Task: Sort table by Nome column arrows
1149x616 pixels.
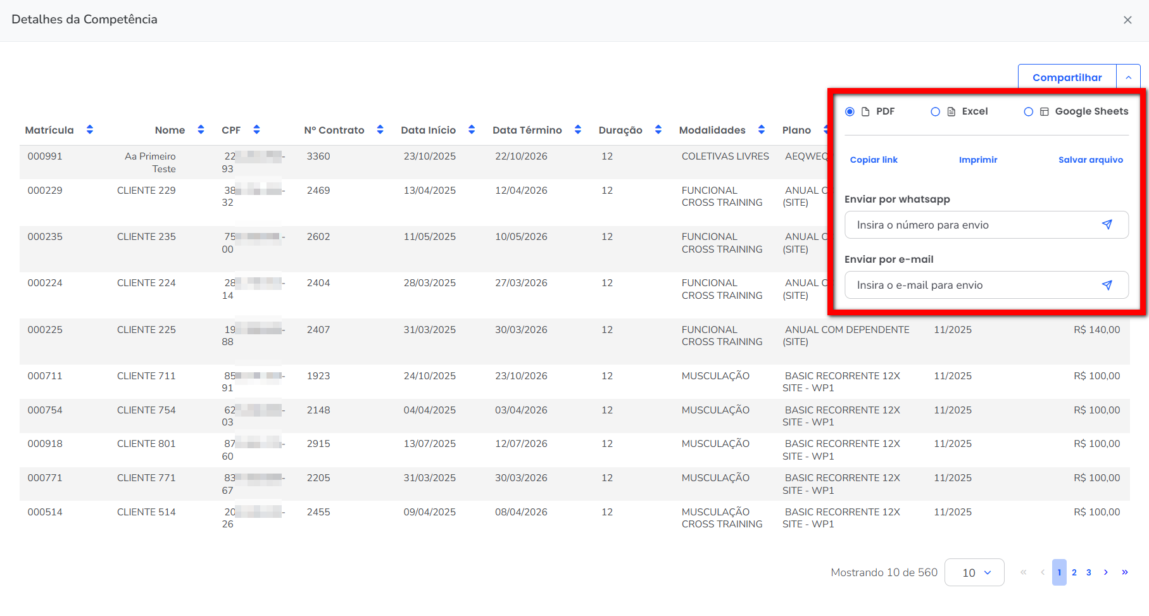Action: click(x=201, y=130)
